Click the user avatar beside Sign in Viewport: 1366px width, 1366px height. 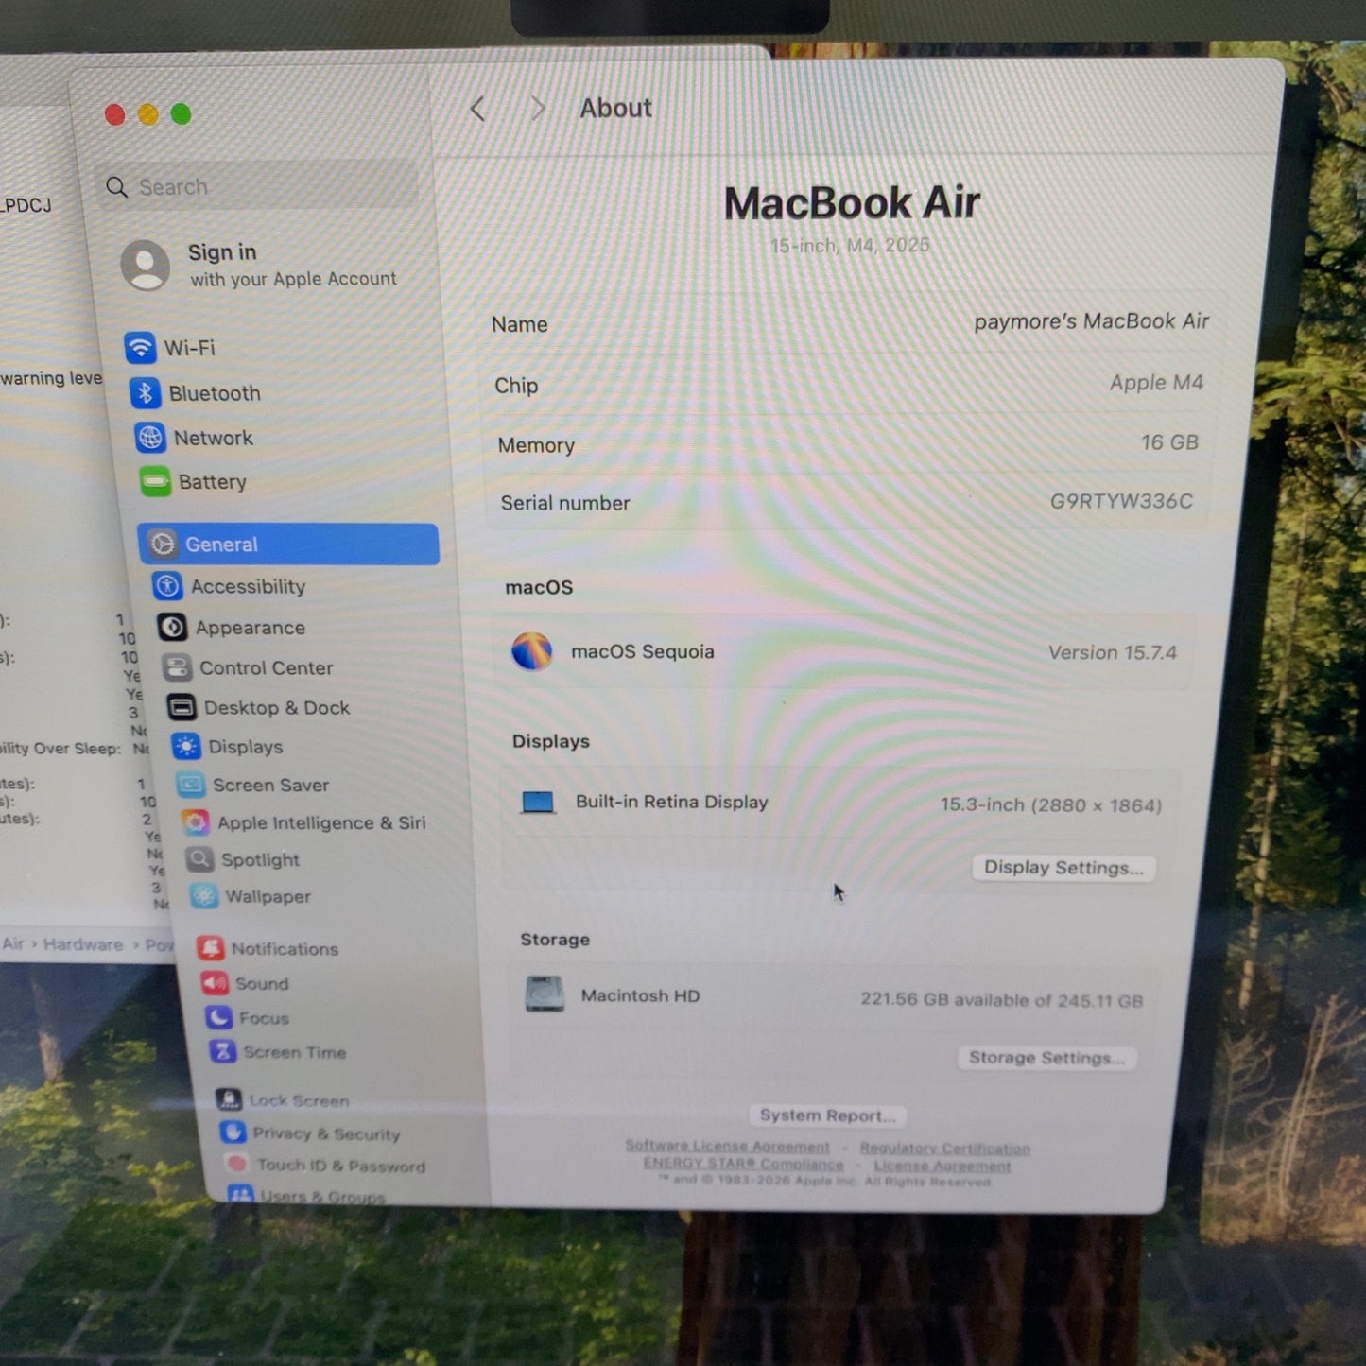click(146, 265)
